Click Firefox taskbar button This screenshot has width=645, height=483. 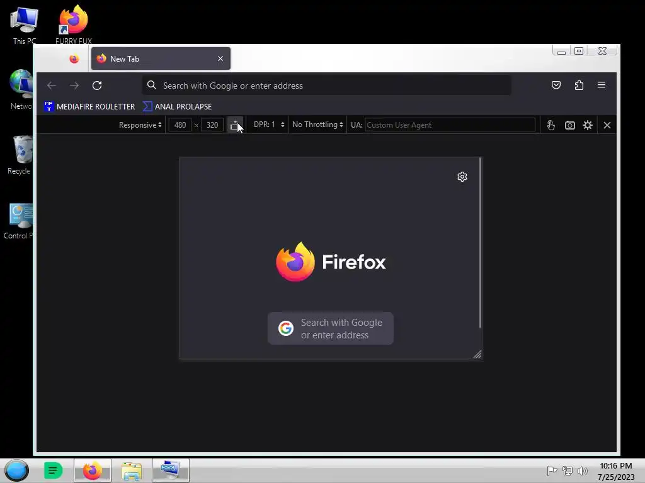point(93,470)
